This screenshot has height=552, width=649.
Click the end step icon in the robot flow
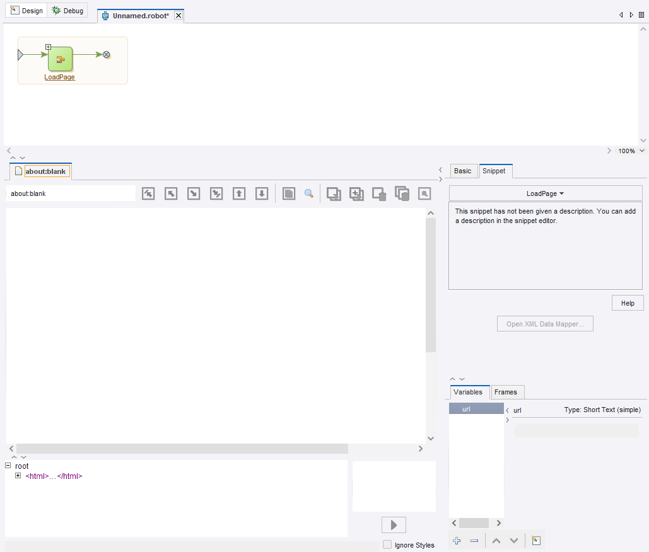[107, 55]
